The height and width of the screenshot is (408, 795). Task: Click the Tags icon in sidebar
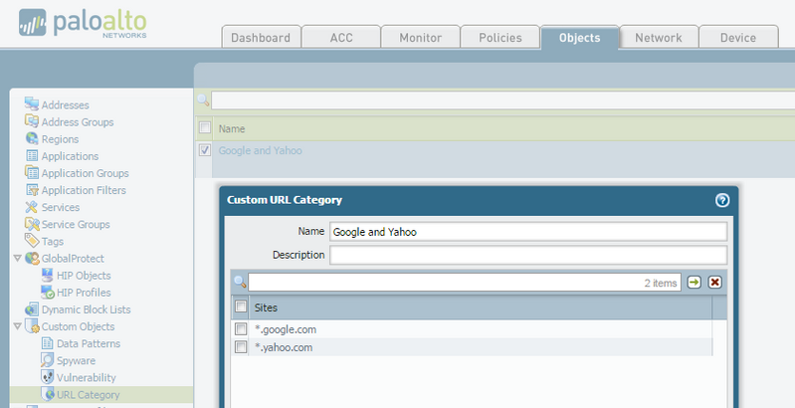tap(32, 241)
